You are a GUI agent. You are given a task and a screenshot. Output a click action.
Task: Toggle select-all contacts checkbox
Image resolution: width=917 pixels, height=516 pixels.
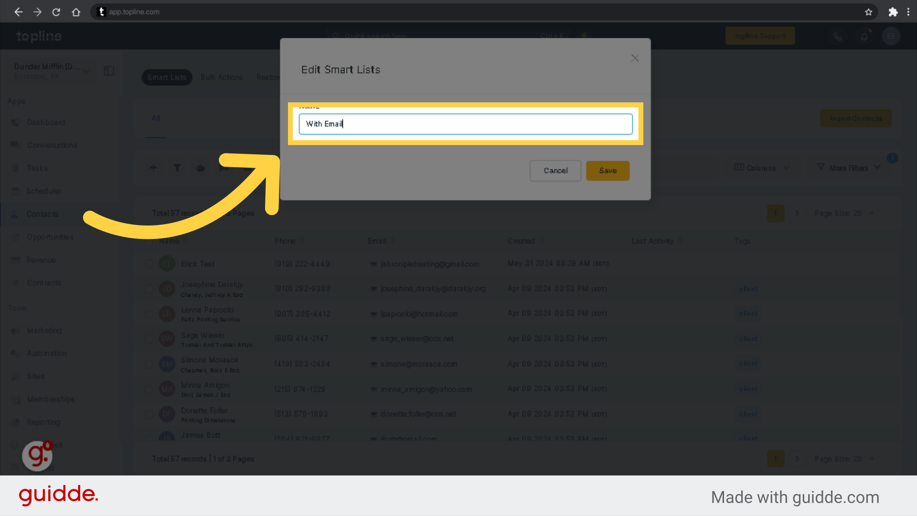[149, 241]
